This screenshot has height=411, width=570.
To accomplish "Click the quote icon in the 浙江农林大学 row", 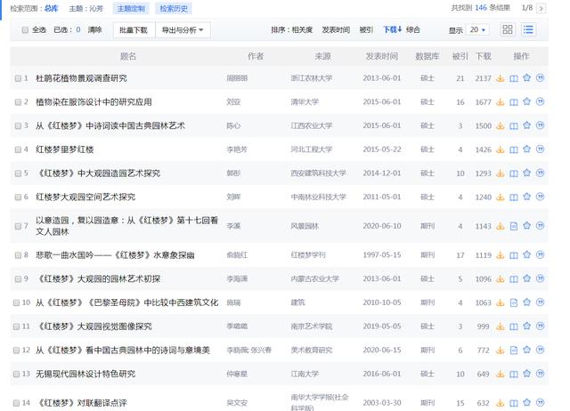I will tap(541, 78).
